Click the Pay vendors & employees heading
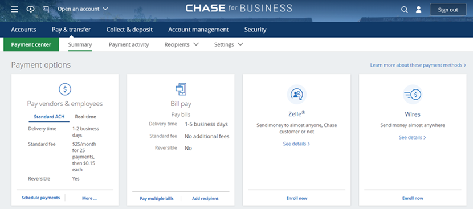 (65, 104)
